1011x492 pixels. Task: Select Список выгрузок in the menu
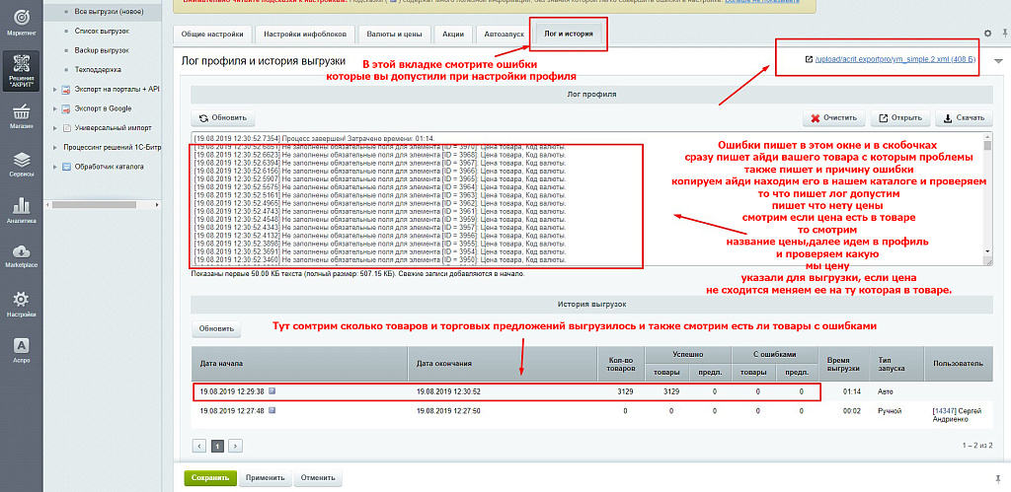coord(102,32)
